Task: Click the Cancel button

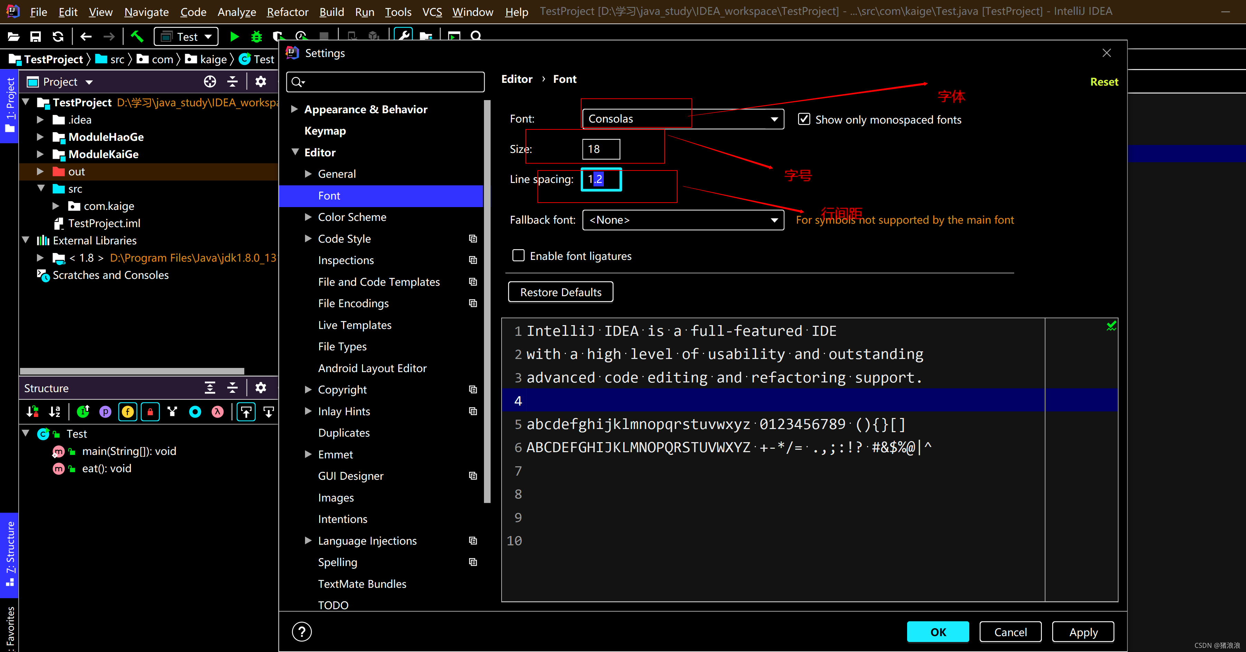Action: pos(1010,632)
